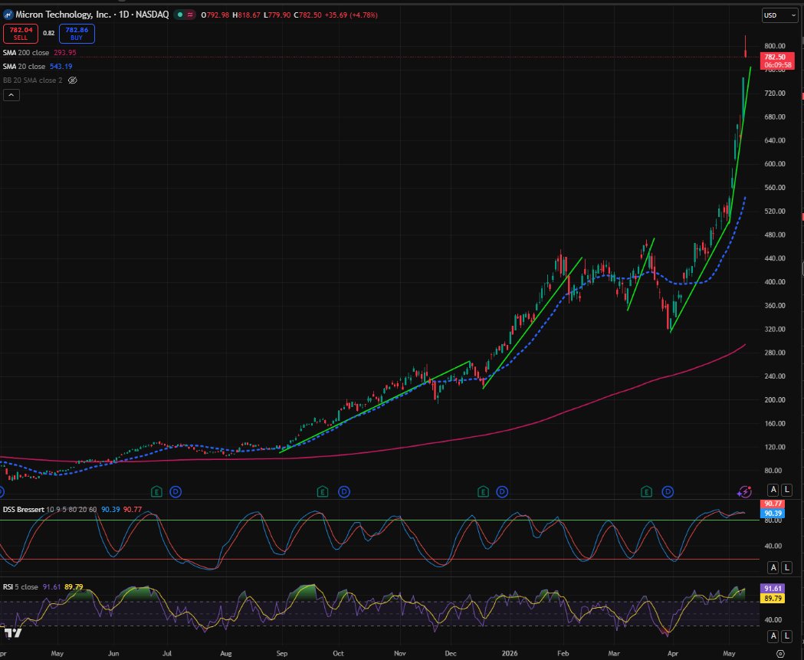Click the 2026 label on time axis
Viewport: 804px width, 660px height.
pyautogui.click(x=510, y=653)
